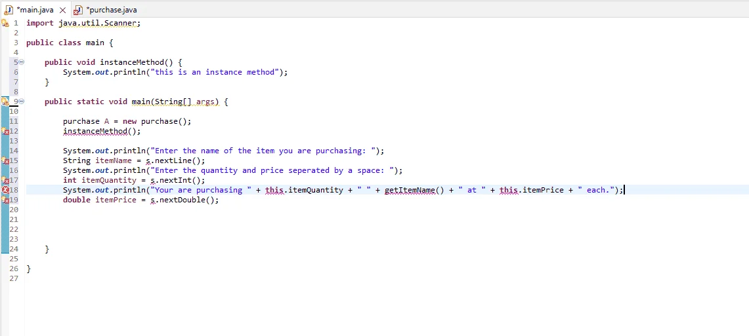Click "this.itemPrice" on line 18

tap(532, 190)
